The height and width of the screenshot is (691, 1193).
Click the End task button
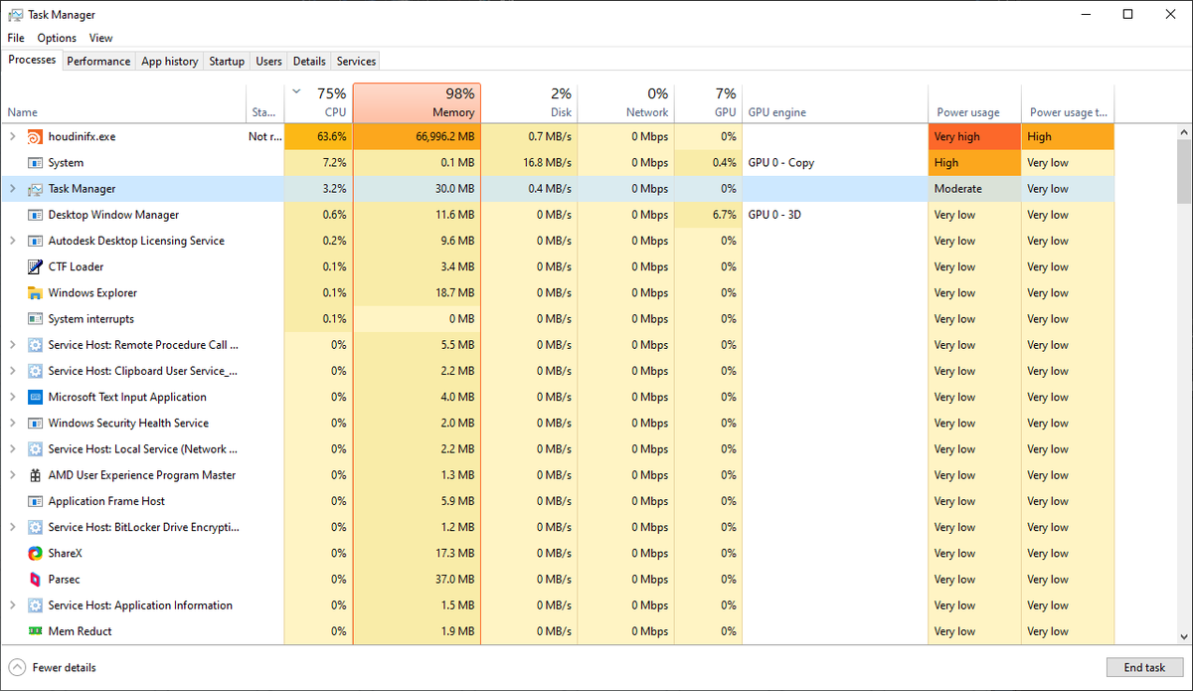1142,668
